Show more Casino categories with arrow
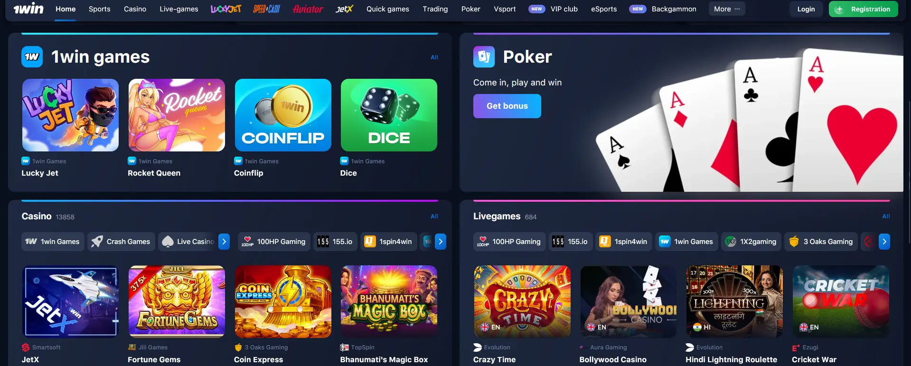911x366 pixels. [x=224, y=242]
